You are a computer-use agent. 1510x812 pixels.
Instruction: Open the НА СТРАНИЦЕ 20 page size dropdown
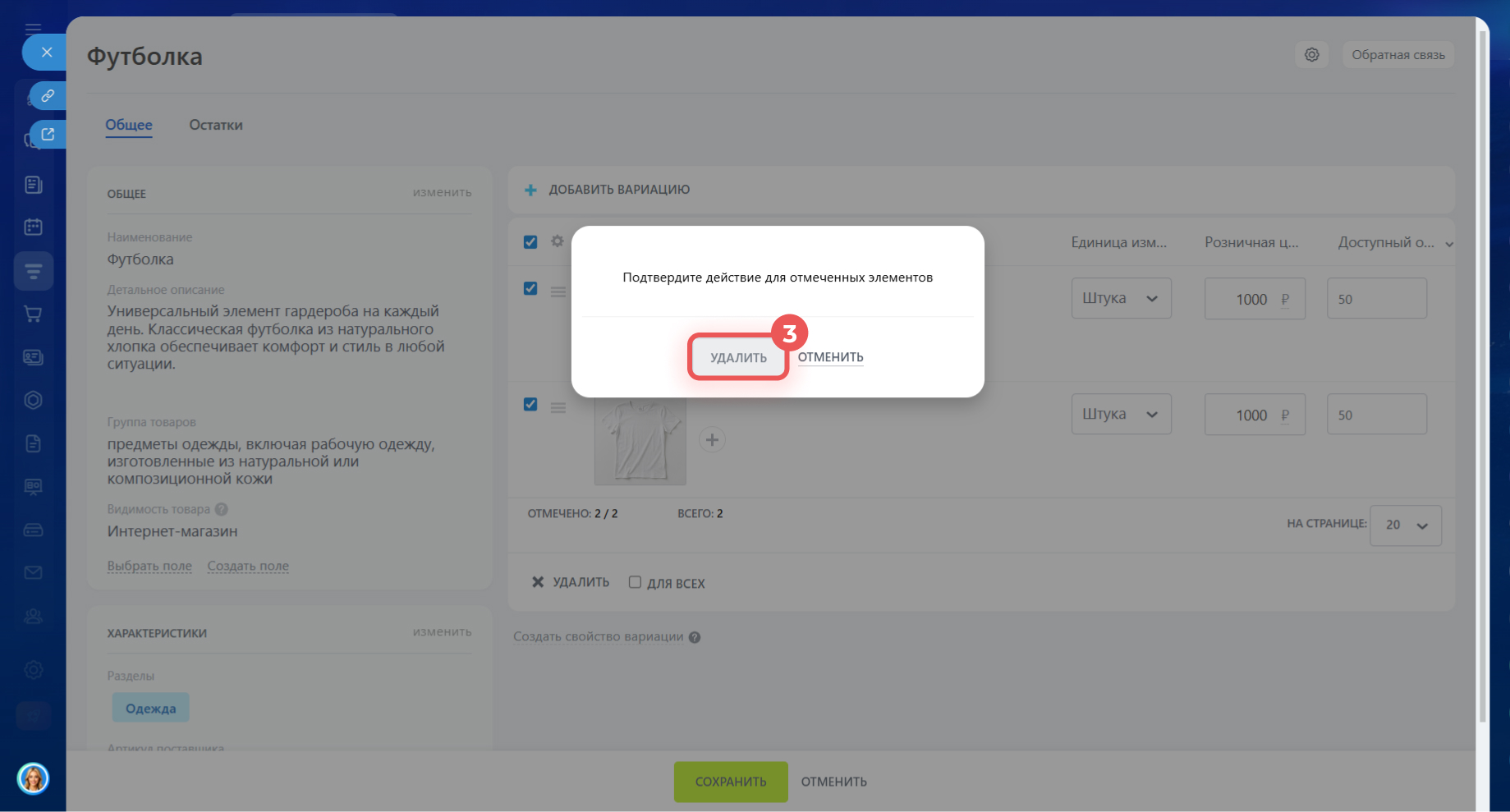point(1405,525)
